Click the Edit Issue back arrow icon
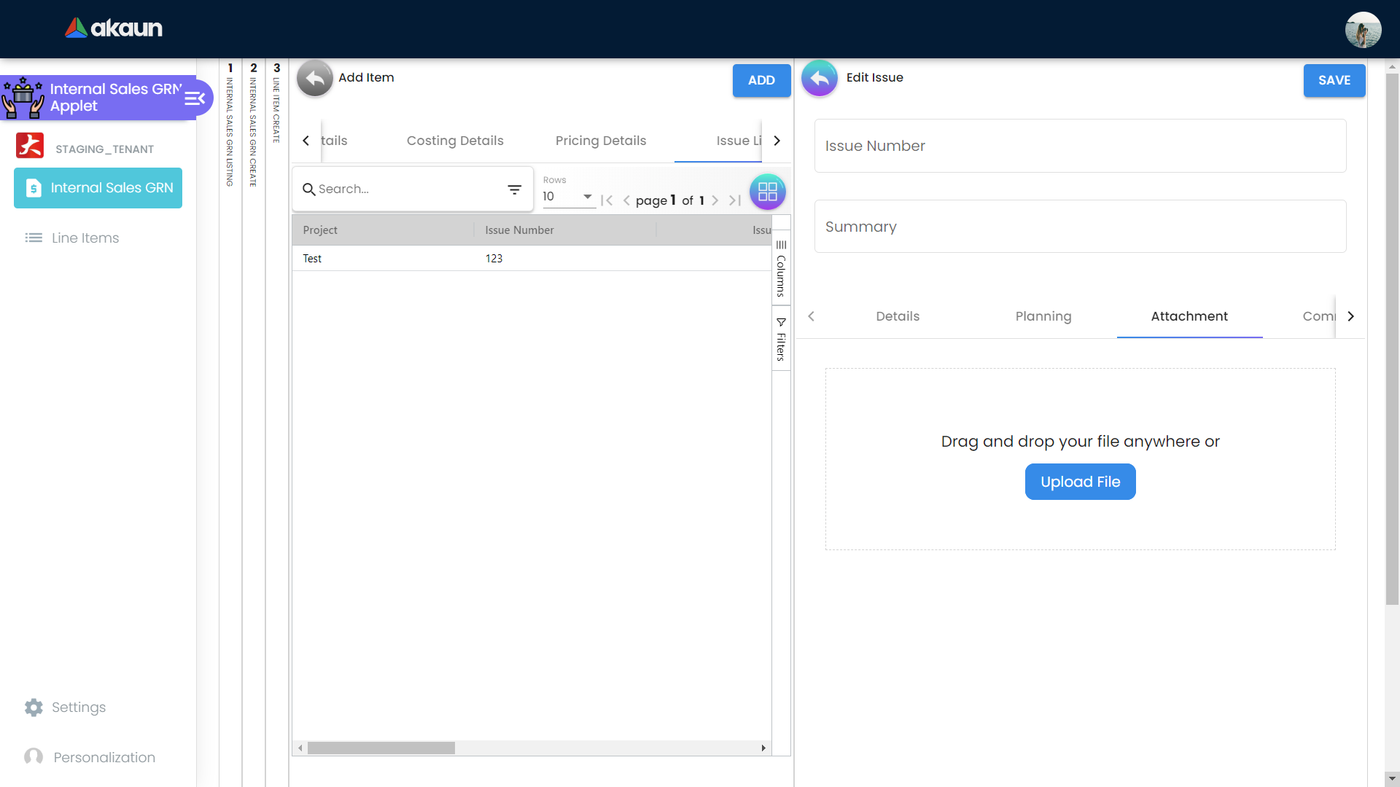 [x=820, y=78]
